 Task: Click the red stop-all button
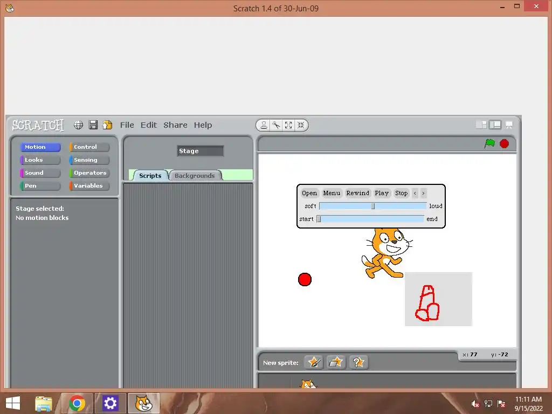click(x=504, y=143)
